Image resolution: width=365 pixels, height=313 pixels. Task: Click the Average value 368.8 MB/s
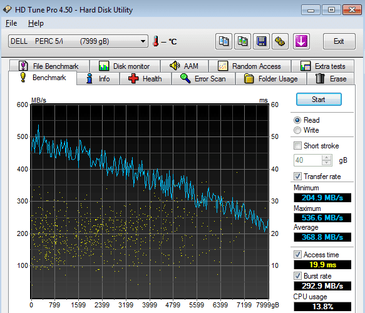point(322,237)
